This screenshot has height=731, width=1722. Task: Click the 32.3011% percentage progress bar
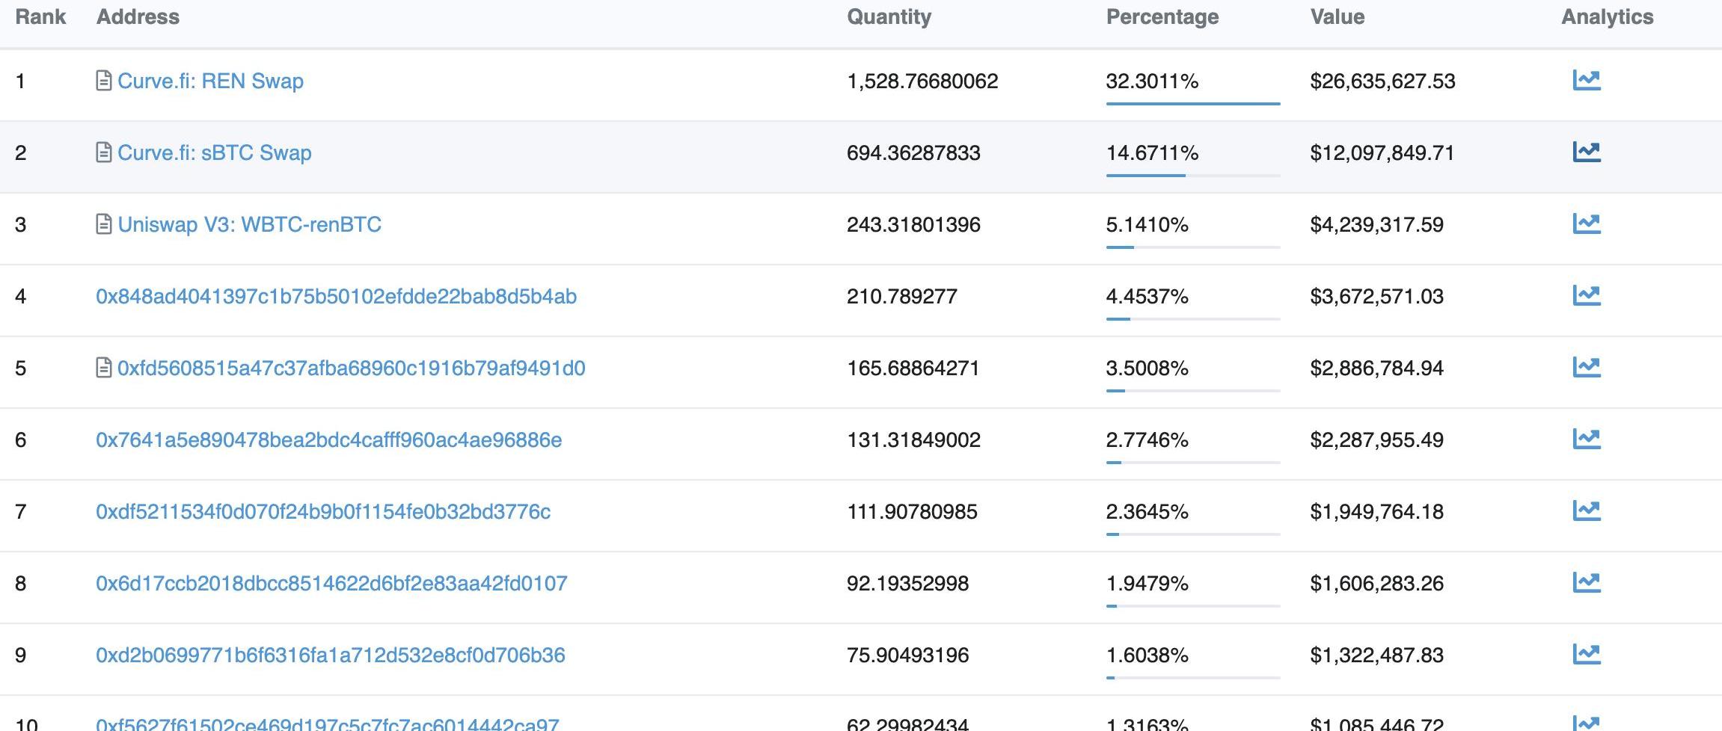(1192, 103)
